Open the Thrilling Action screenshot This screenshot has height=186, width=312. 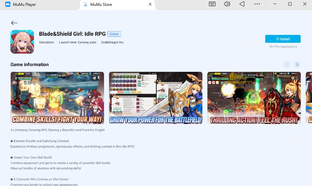pos(254,98)
